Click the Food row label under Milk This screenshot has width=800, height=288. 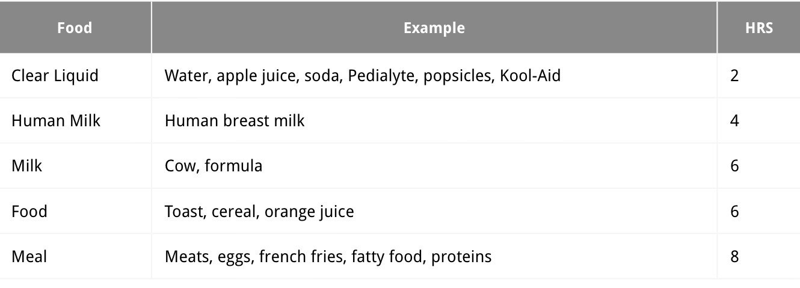[x=29, y=212]
